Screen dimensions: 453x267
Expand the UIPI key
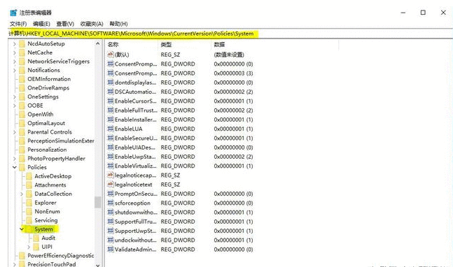coord(29,247)
